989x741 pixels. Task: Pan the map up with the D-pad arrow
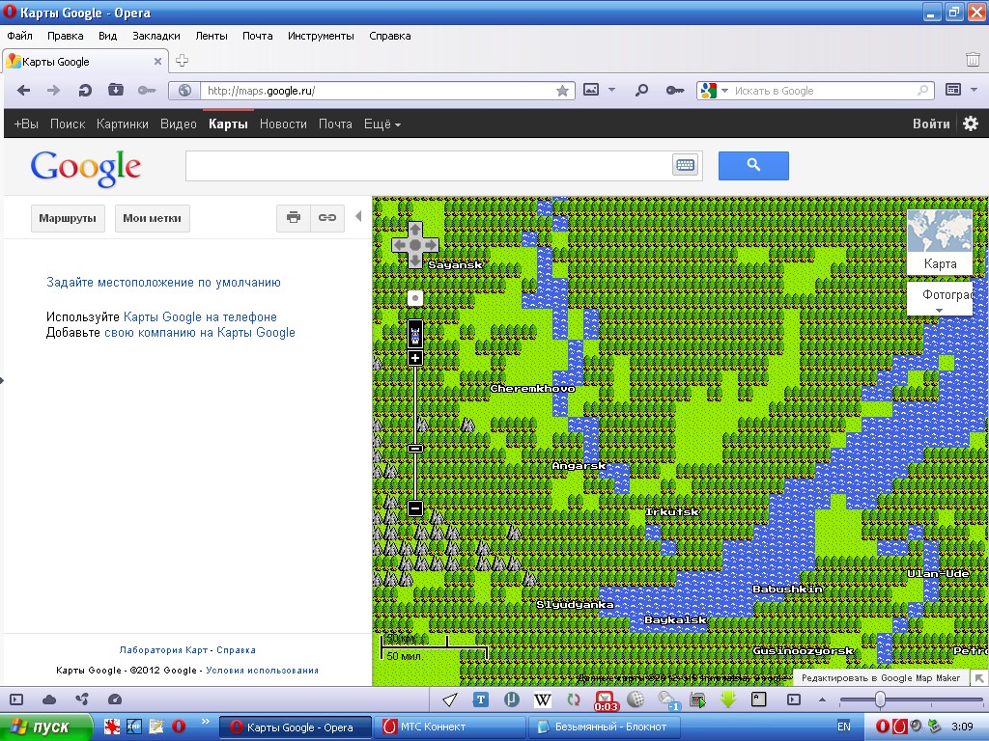click(415, 230)
